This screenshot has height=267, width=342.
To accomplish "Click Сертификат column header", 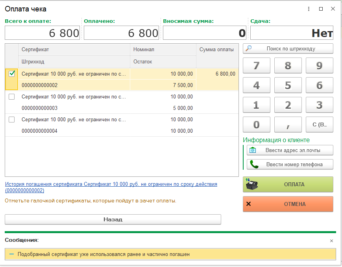I will pyautogui.click(x=74, y=50).
